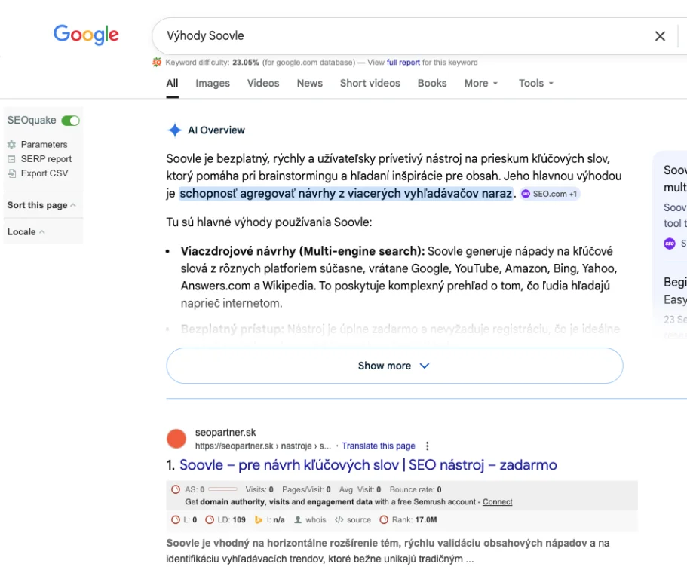Click into the search input field
This screenshot has width=687, height=579.
[400, 36]
